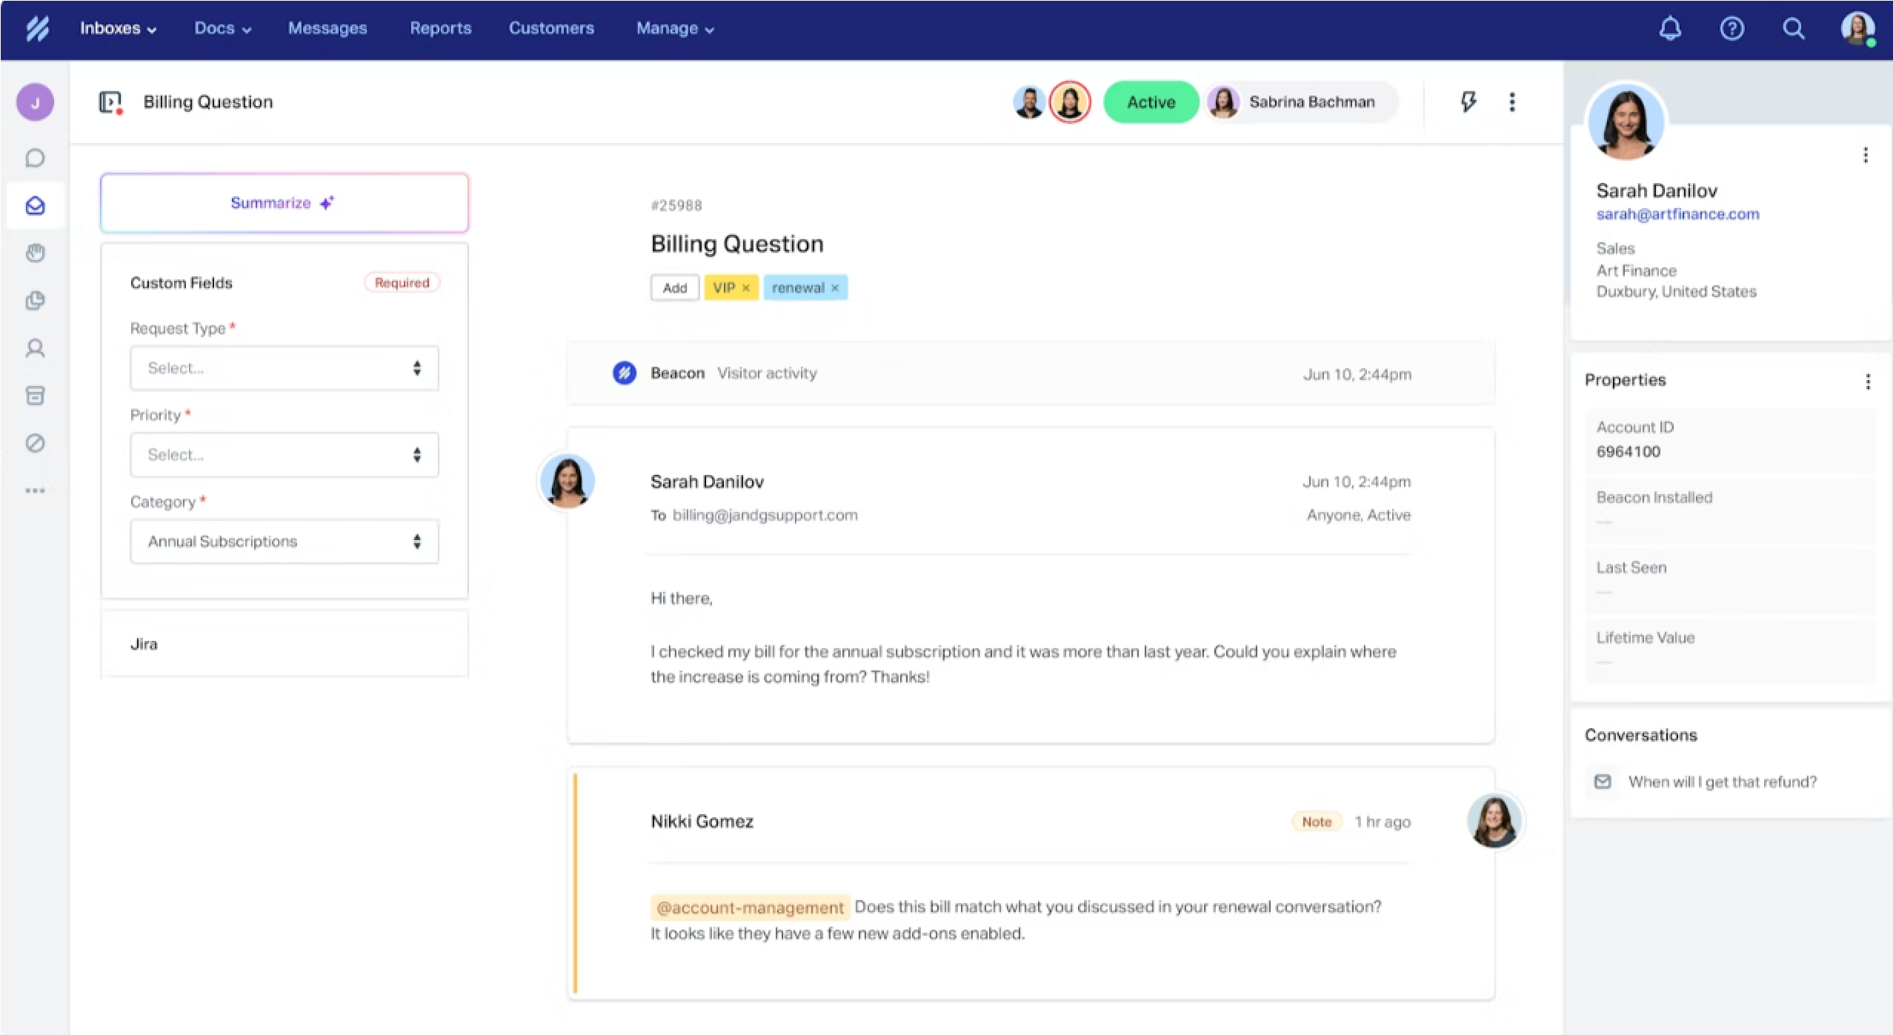
Task: Open the chat conversations view in the sidebar
Action: pyautogui.click(x=35, y=157)
